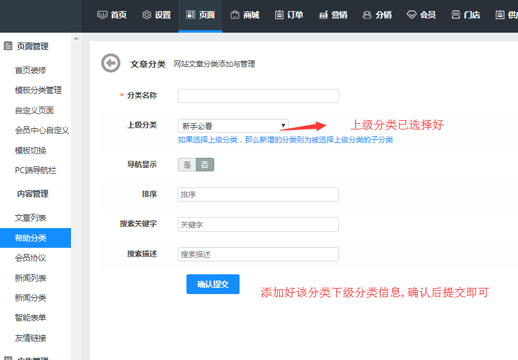Click the 订单 navigation icon

pyautogui.click(x=280, y=14)
